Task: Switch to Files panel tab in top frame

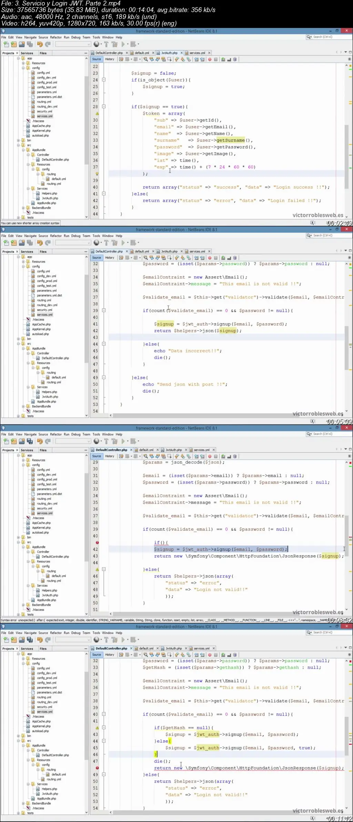Action: (43, 53)
